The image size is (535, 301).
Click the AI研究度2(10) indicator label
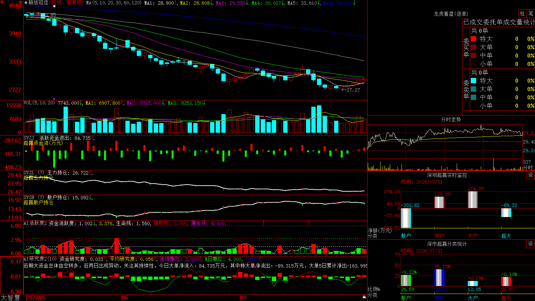40,259
